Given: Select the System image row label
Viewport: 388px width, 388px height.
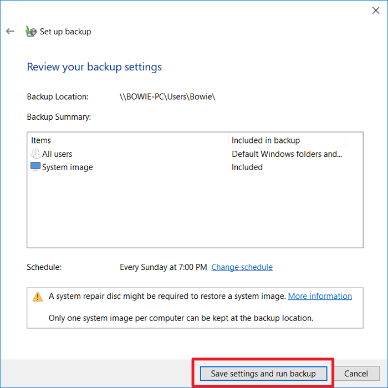Looking at the screenshot, I should coord(67,167).
